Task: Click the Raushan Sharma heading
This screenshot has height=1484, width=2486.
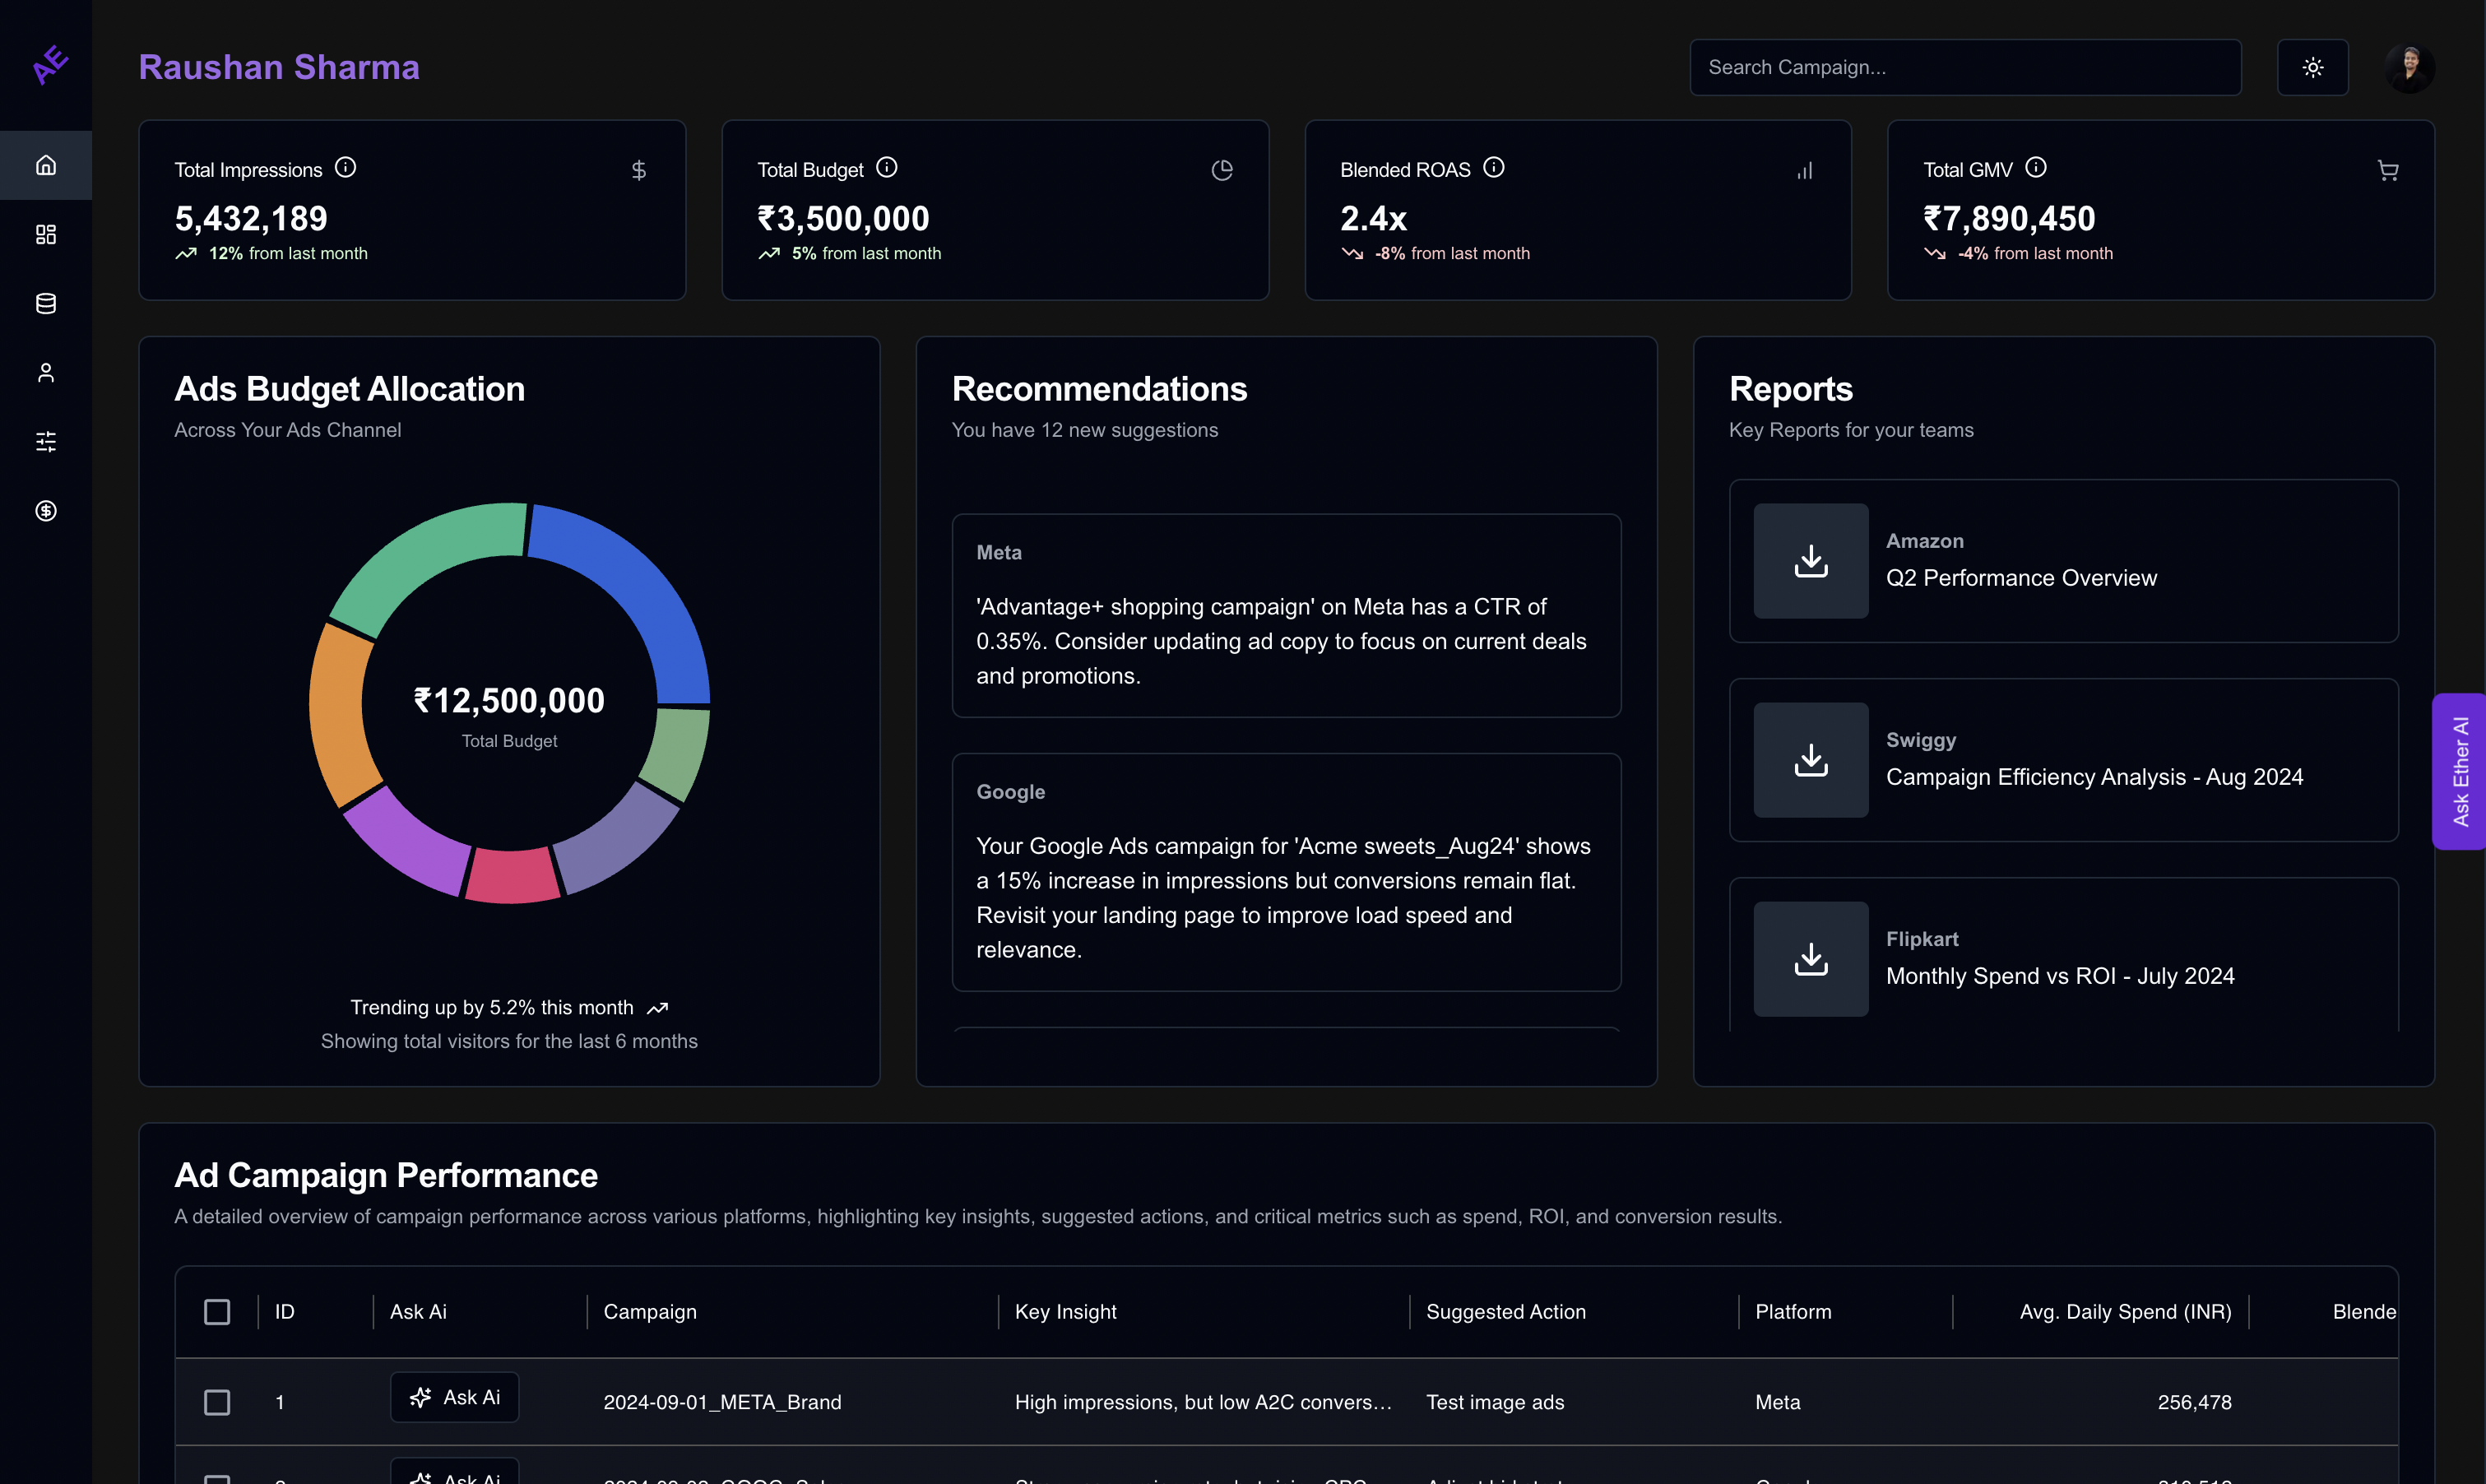Action: coord(279,67)
